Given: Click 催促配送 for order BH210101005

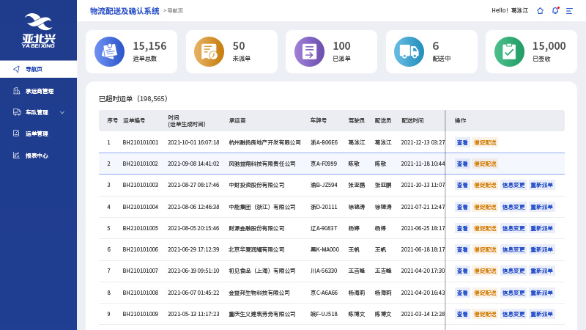Looking at the screenshot, I should click(485, 228).
